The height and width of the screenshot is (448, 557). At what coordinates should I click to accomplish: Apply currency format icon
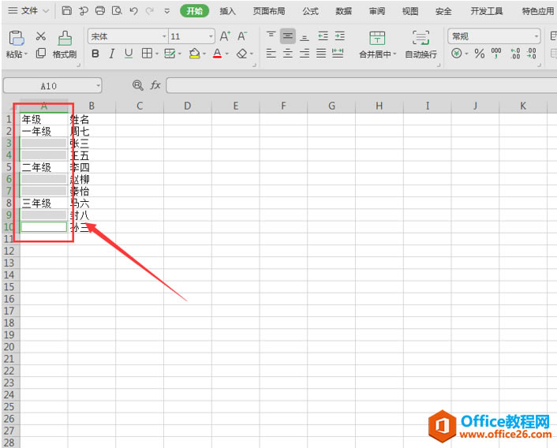point(457,54)
